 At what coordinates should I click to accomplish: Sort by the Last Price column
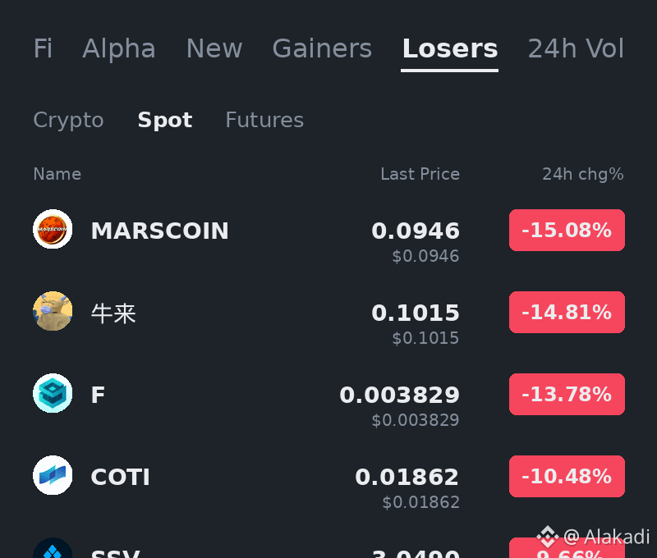(x=420, y=174)
